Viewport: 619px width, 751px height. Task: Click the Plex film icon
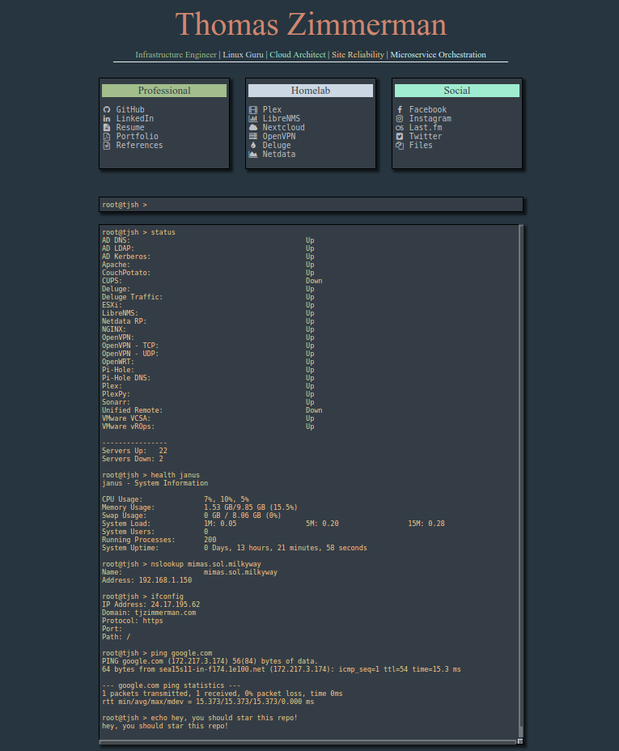point(253,110)
